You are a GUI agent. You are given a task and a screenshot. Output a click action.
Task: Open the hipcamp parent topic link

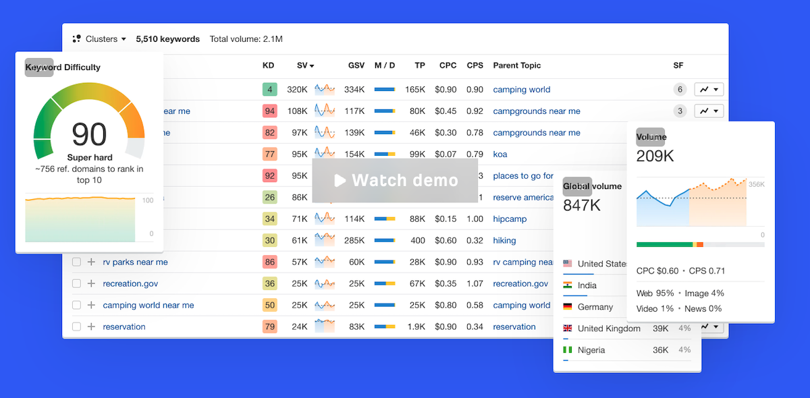coord(510,219)
